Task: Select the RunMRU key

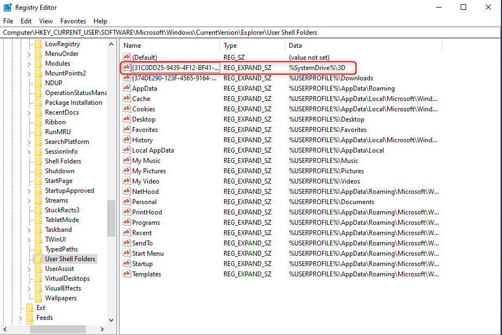Action: [x=58, y=132]
